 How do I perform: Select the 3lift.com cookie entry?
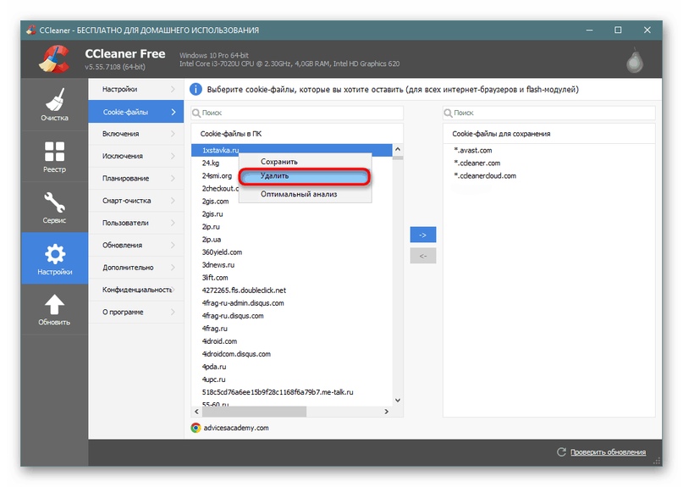pos(215,277)
